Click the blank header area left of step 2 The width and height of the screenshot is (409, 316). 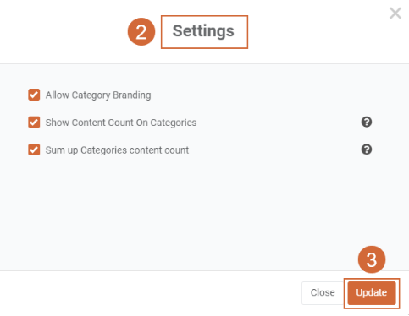point(64,31)
